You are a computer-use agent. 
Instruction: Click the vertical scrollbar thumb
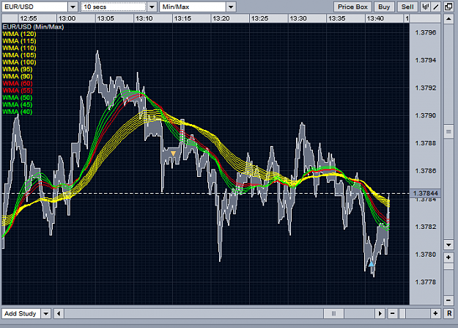pos(448,132)
